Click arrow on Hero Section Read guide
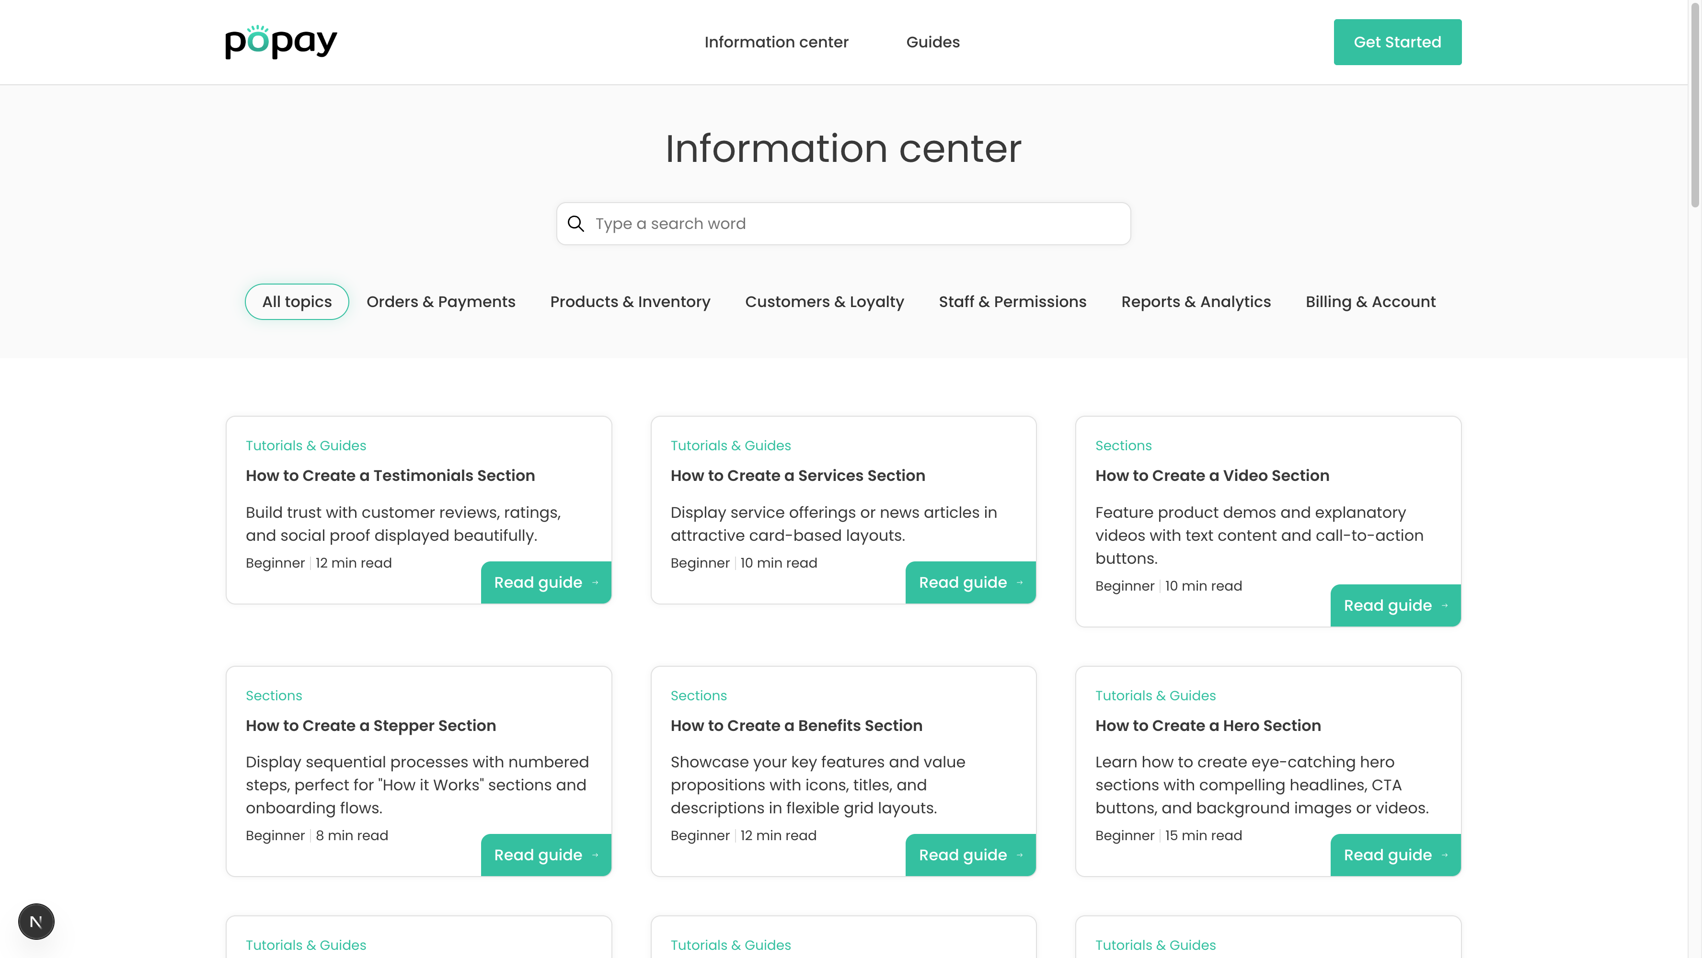This screenshot has height=958, width=1702. (1444, 855)
